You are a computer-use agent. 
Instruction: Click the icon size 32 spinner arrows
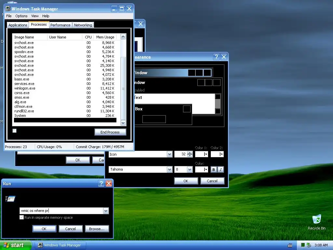[x=190, y=154]
